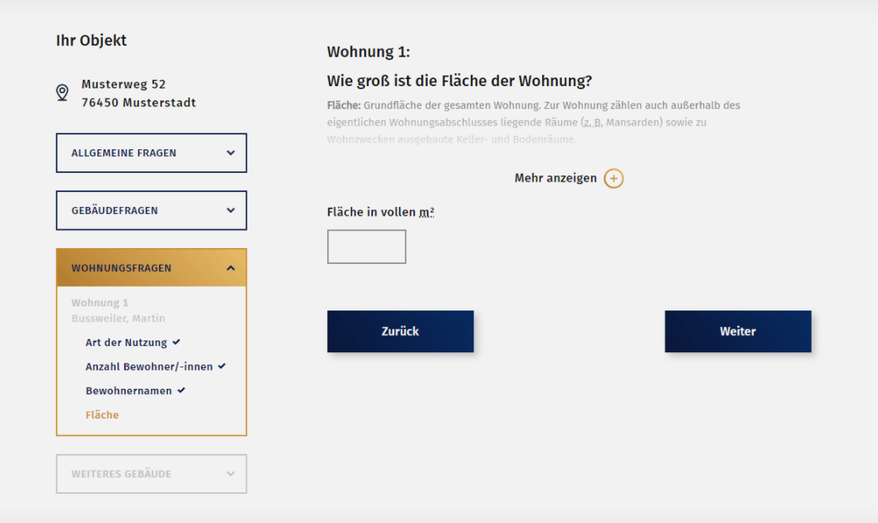Show more via Mehr anzeigen text
Viewport: 878px width, 523px height.
coord(556,179)
